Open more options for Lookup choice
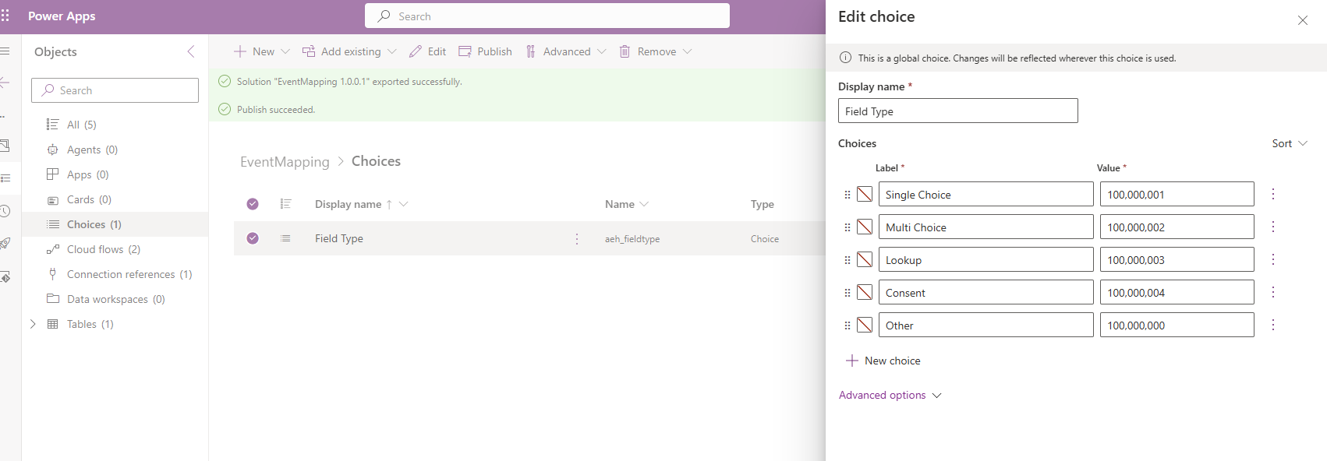Screen dimensions: 1327x461 1273,259
